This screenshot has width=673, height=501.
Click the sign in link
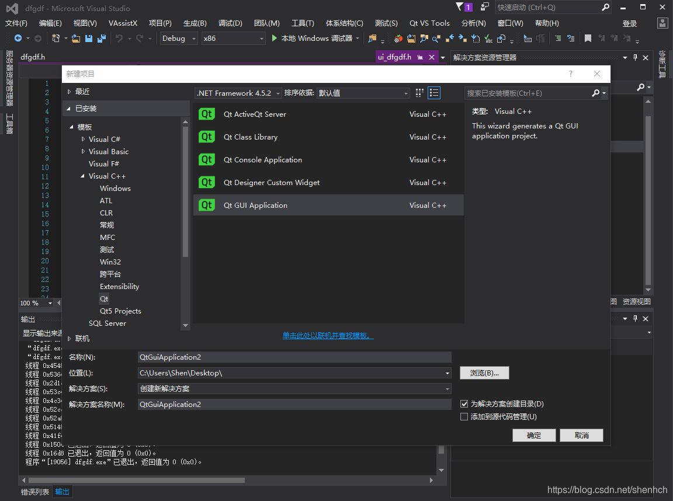click(x=630, y=23)
